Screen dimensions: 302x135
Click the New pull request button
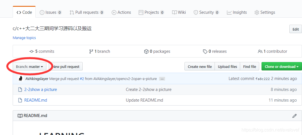click(66, 67)
